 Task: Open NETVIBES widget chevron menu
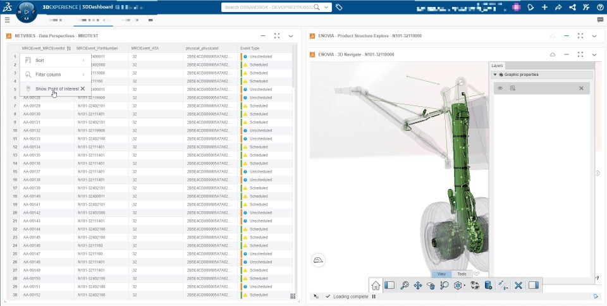click(291, 36)
